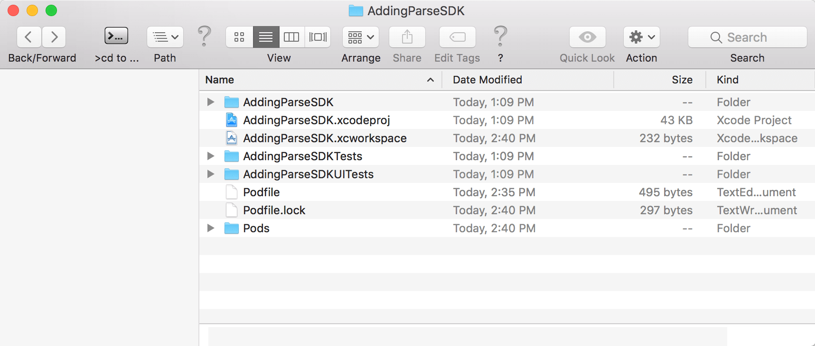Image resolution: width=815 pixels, height=346 pixels.
Task: Click the Share toolbar icon
Action: 407,37
